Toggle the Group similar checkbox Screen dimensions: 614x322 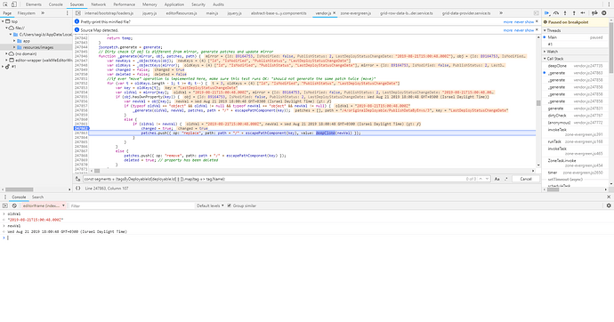pyautogui.click(x=230, y=205)
